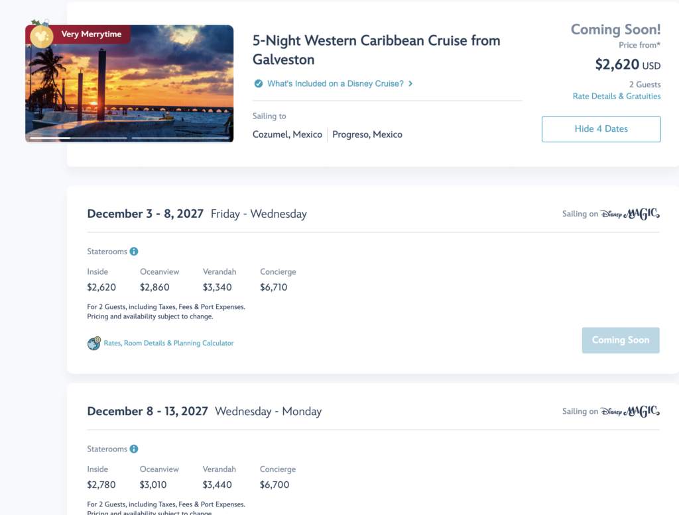Click the second image carousel indicator bar
The image size is (679, 515).
pyautogui.click(x=180, y=138)
